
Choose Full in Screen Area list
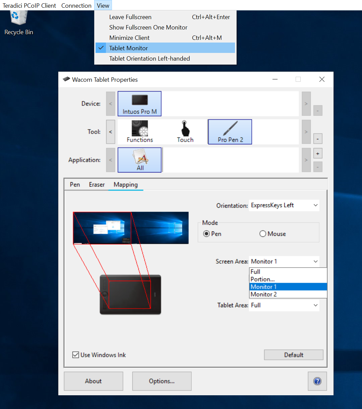click(288, 272)
